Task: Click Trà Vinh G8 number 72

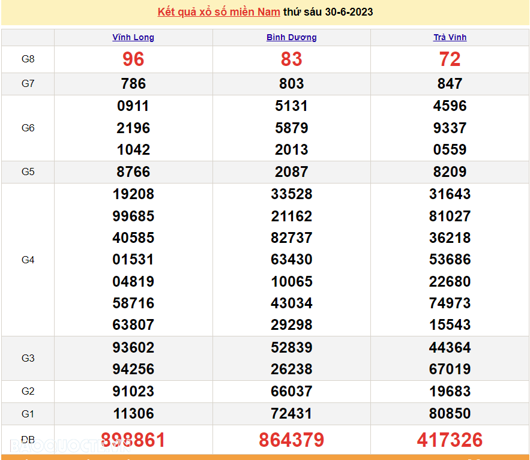Action: (450, 59)
